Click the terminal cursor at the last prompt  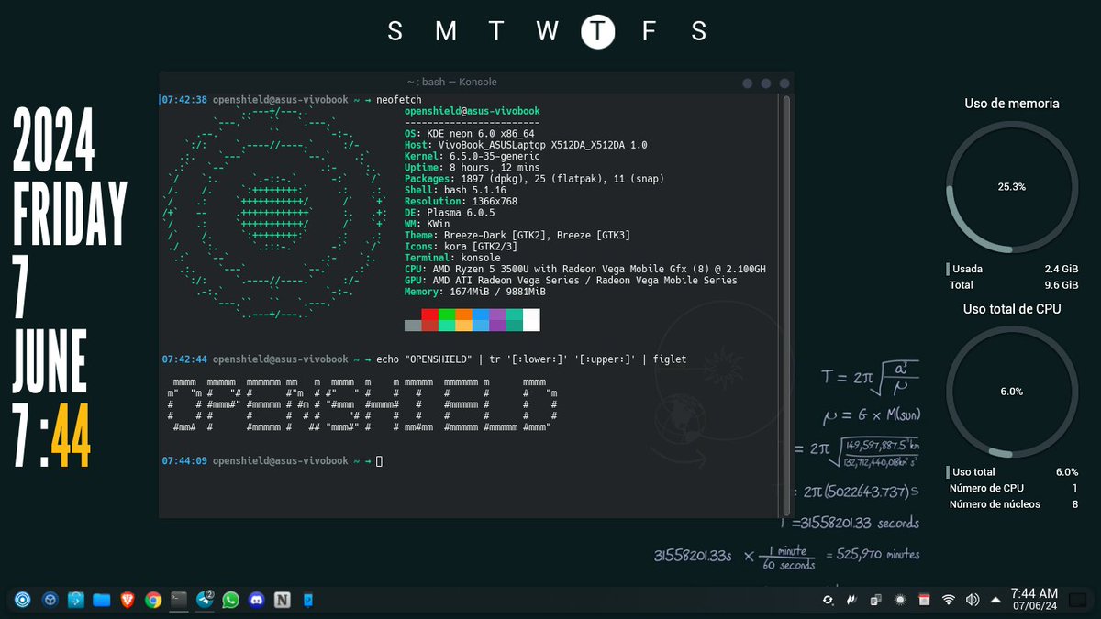pos(379,461)
